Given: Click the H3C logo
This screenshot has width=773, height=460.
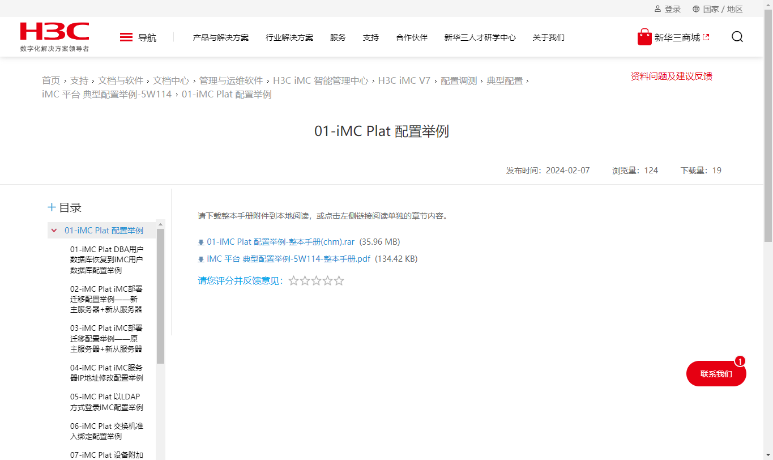Looking at the screenshot, I should 54,32.
